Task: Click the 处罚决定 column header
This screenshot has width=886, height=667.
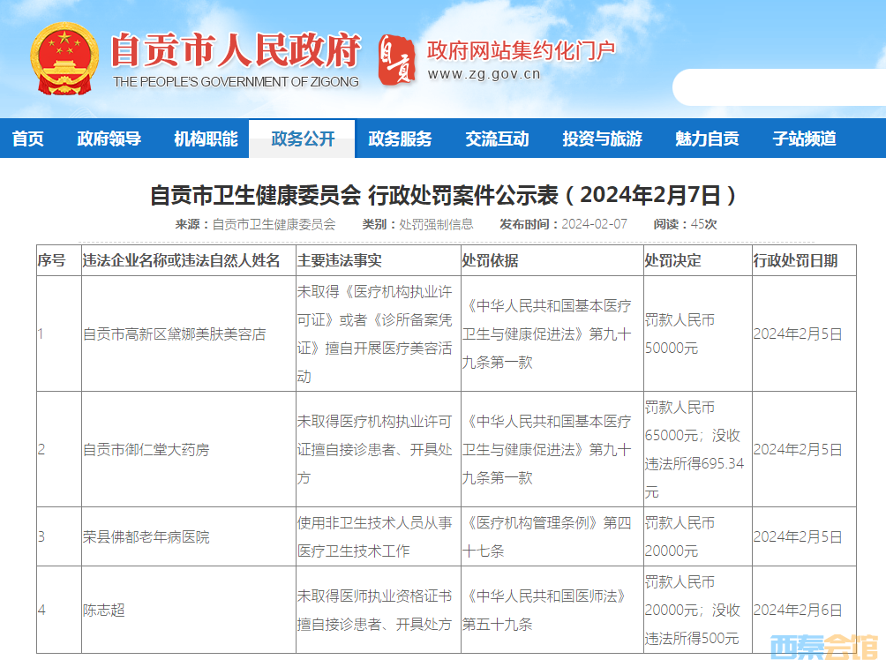Action: pos(673,261)
